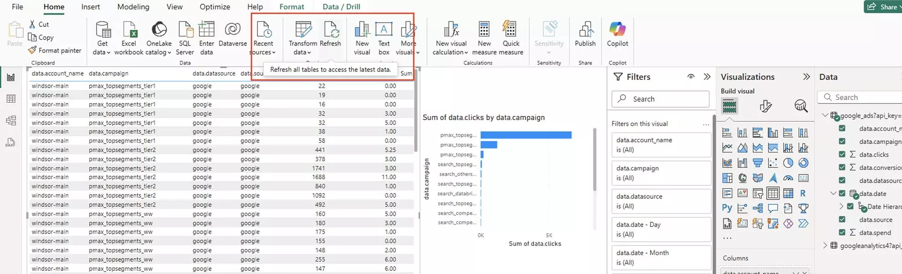This screenshot has width=902, height=274.
Task: Expand the Date Hierarchy node
Action: pos(841,206)
